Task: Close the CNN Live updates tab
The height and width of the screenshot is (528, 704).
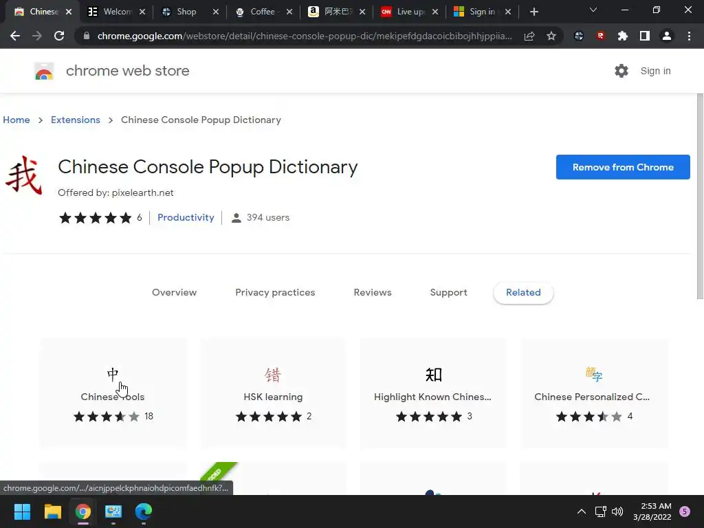Action: 435,12
